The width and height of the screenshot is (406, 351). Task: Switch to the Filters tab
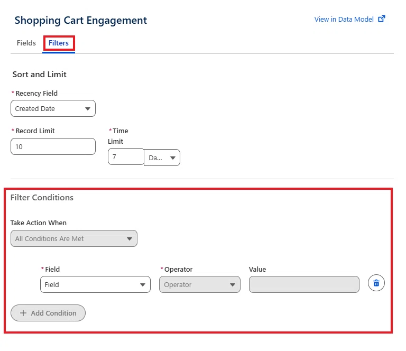click(59, 43)
